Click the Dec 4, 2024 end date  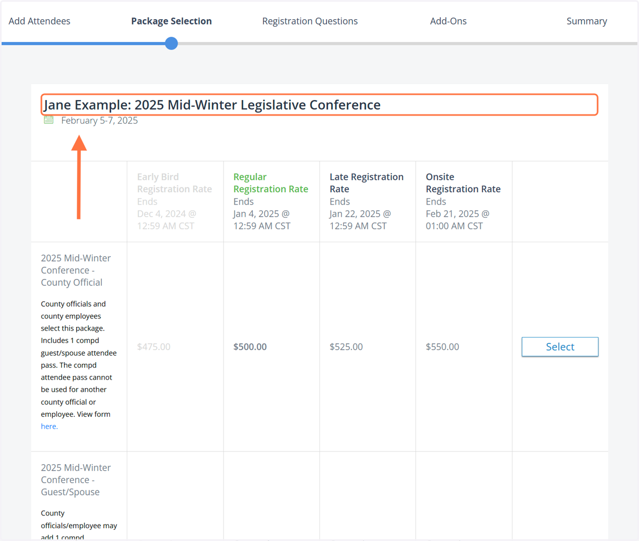pos(167,220)
